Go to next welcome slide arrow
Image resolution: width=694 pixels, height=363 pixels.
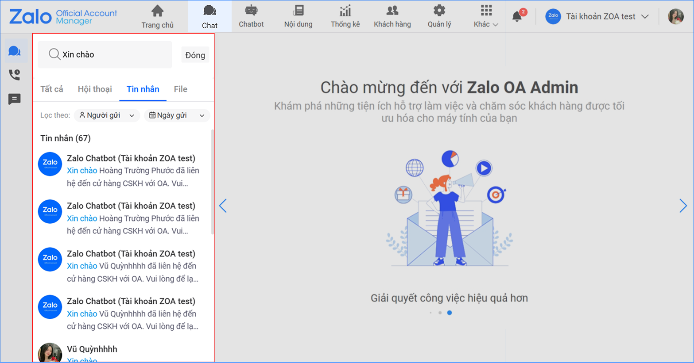[683, 206]
